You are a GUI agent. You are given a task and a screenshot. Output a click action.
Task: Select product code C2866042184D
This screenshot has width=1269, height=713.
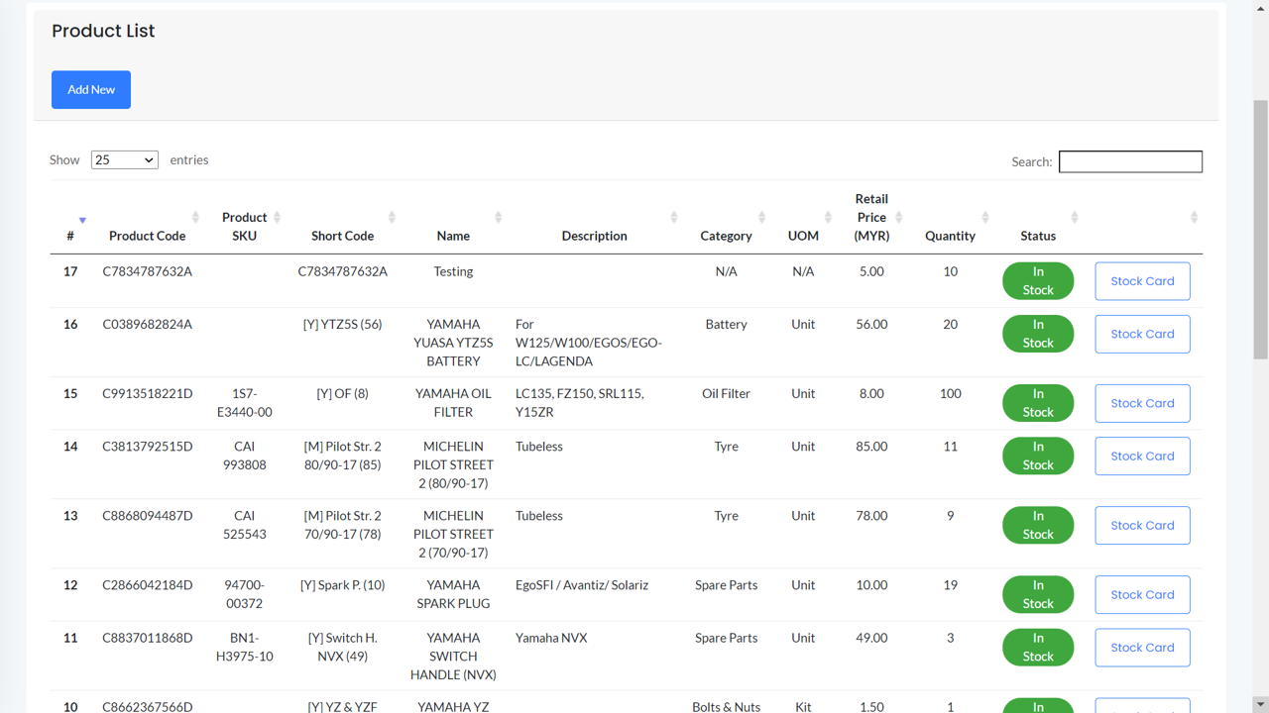pos(148,585)
